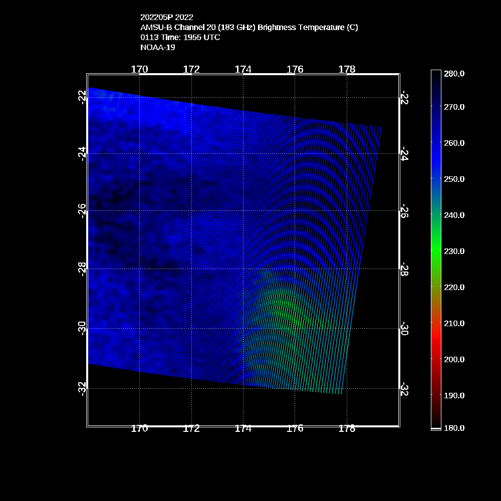Click the 170 longitude label on the top axis

click(139, 69)
